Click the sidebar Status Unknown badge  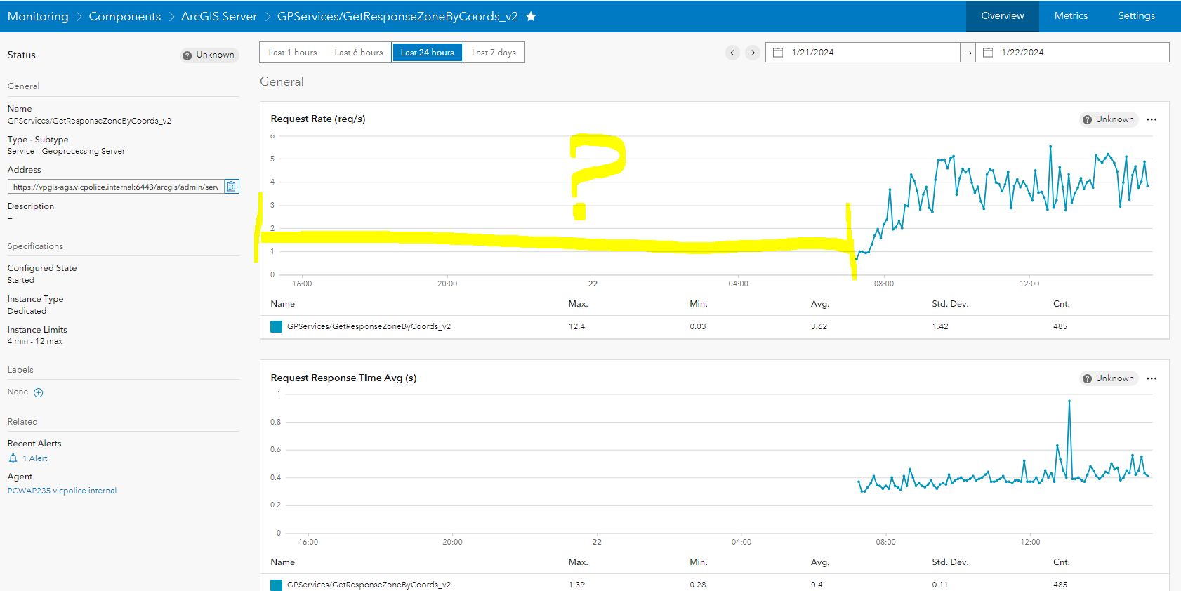(x=209, y=55)
